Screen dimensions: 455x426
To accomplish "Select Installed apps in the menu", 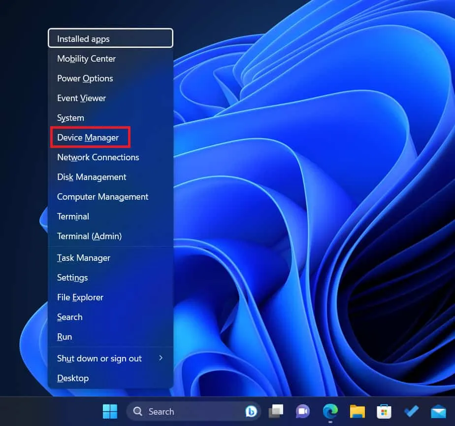I will 111,38.
